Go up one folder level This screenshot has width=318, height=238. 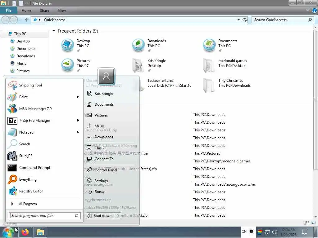click(x=27, y=20)
